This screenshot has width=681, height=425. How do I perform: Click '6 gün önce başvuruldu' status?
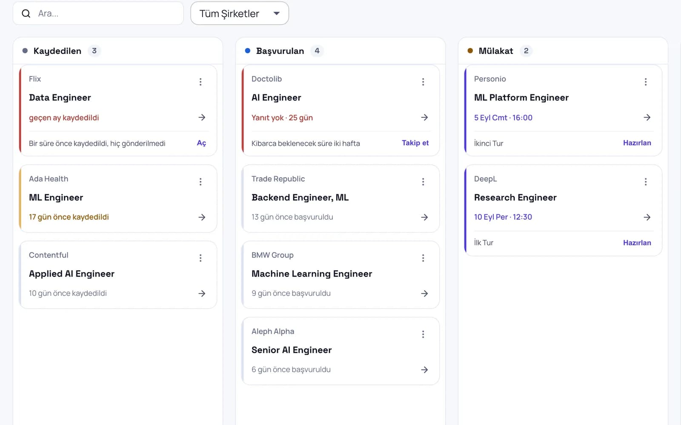(291, 370)
